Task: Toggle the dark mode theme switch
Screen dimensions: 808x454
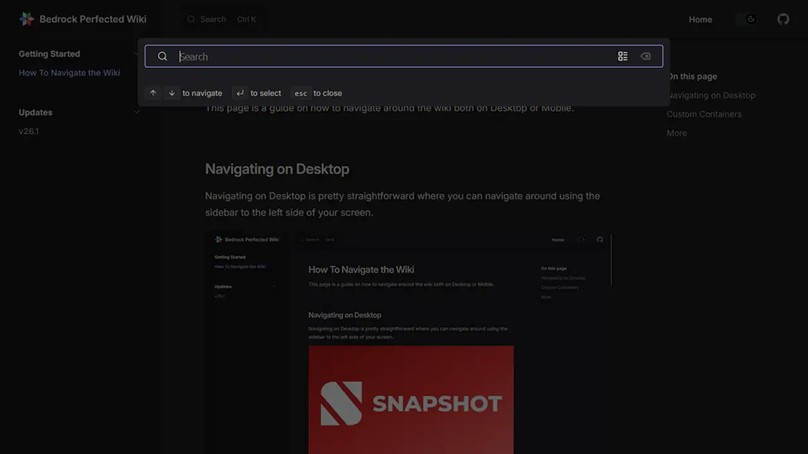Action: click(746, 19)
